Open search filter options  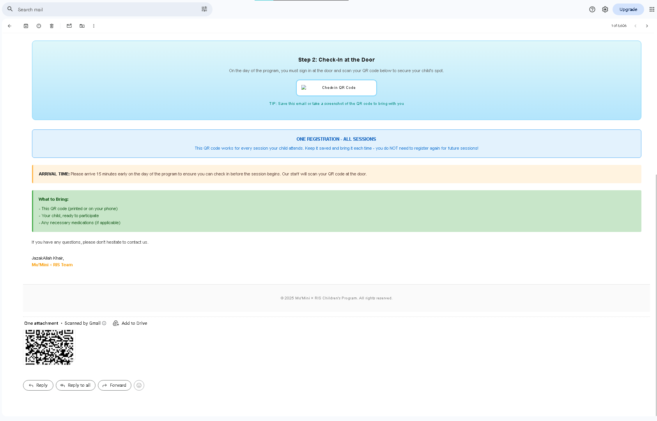tap(204, 9)
